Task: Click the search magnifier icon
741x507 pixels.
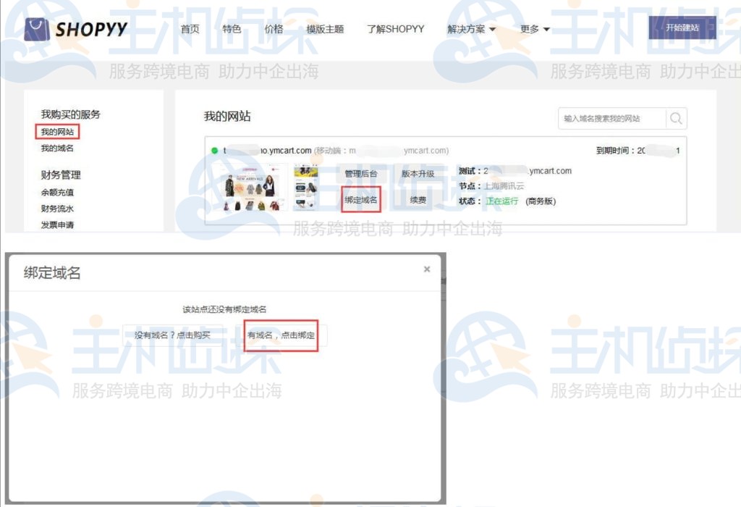Action: tap(677, 118)
